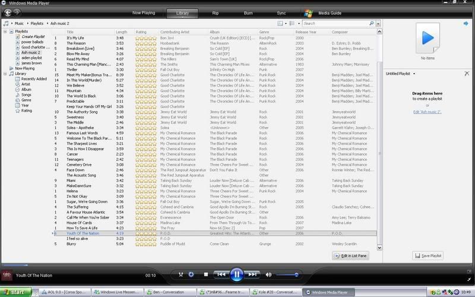475x297 pixels.
Task: Open the Now Playing tab
Action: click(x=144, y=12)
